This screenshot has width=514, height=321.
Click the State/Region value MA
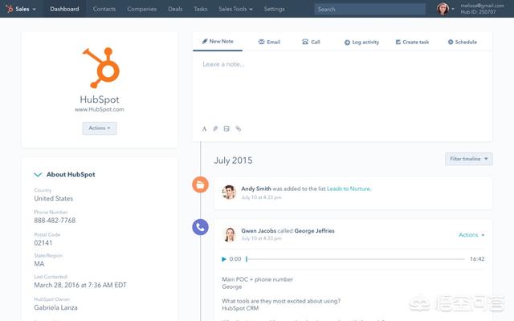[39, 264]
